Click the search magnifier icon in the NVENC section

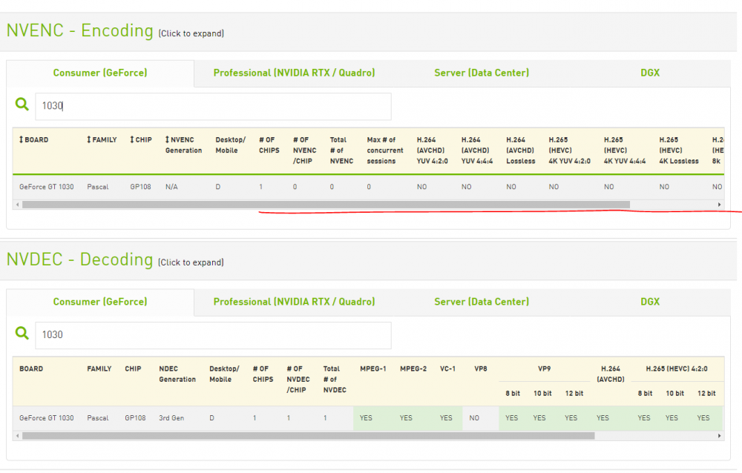coord(22,104)
